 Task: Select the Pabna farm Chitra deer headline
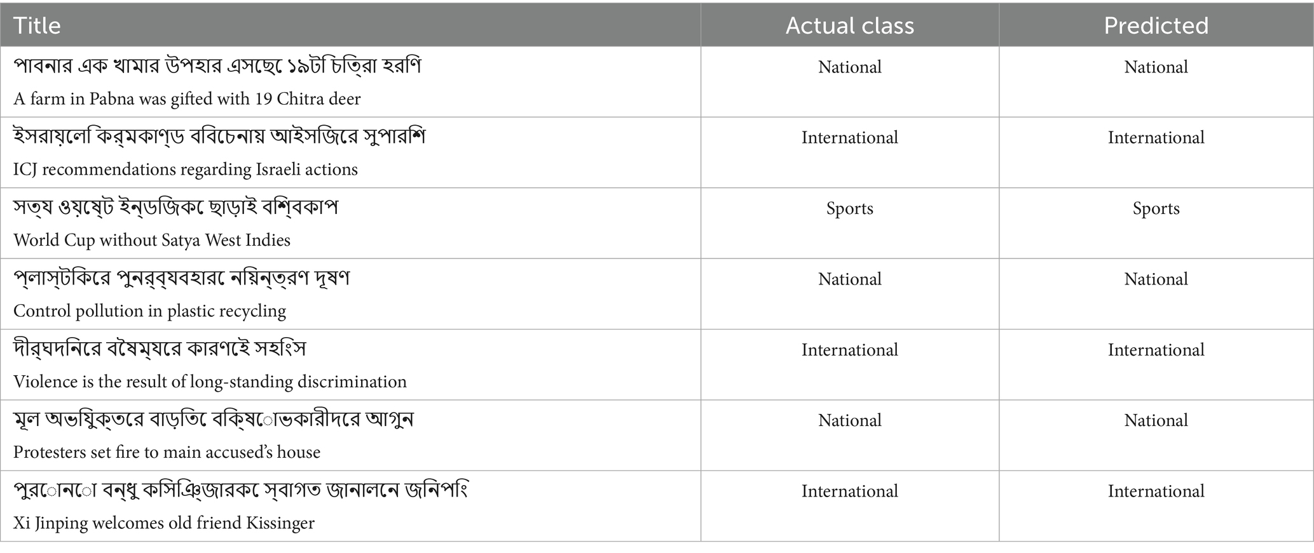[x=187, y=99]
